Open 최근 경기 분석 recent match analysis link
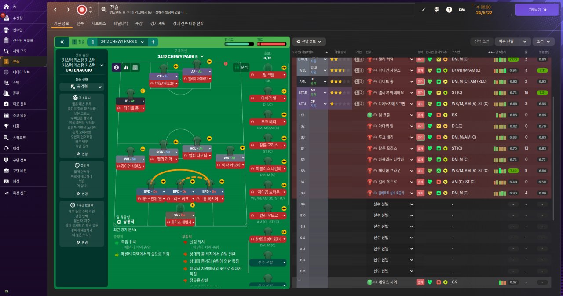 click(125, 230)
